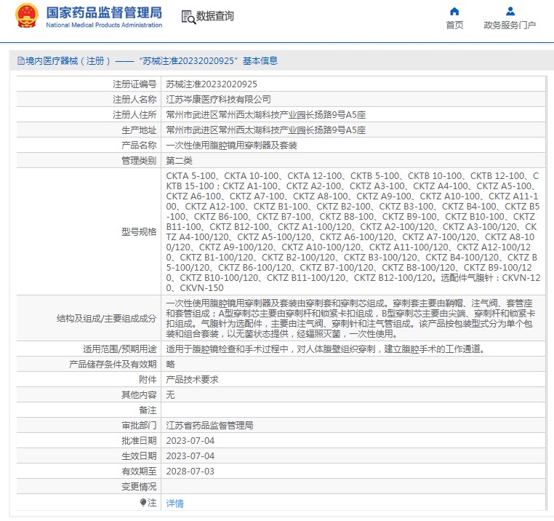Click the 产品储存条件及有效期 label

pyautogui.click(x=113, y=365)
